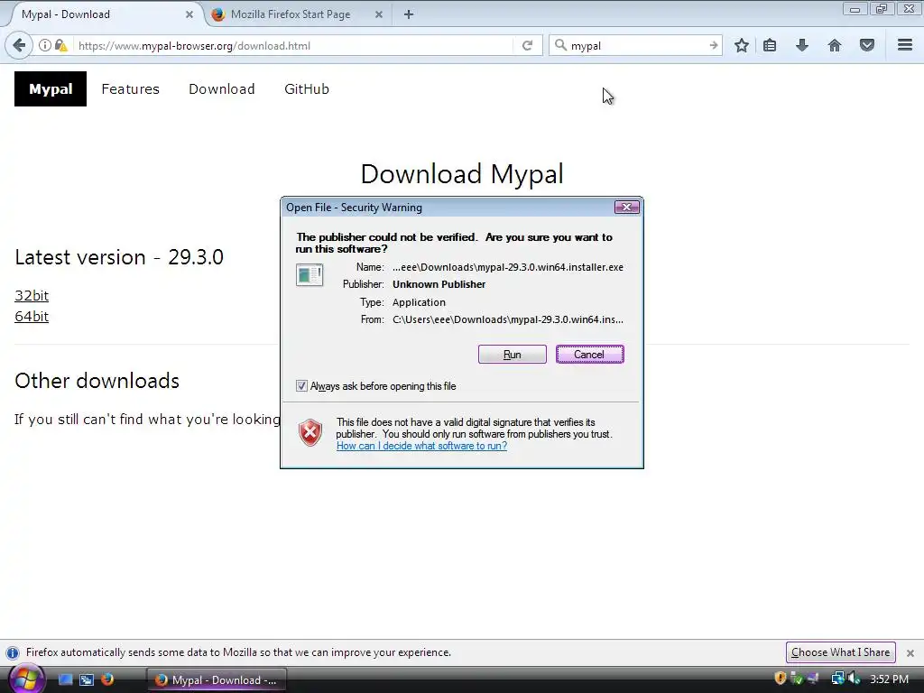The image size is (924, 693).
Task: Click the mixed-content lock warning icon
Action: point(60,45)
